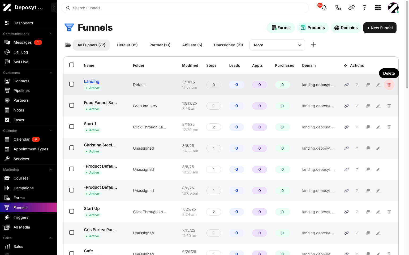Viewport: 409px width, 255px height.
Task: Open help via the question mark icon
Action: (365, 8)
